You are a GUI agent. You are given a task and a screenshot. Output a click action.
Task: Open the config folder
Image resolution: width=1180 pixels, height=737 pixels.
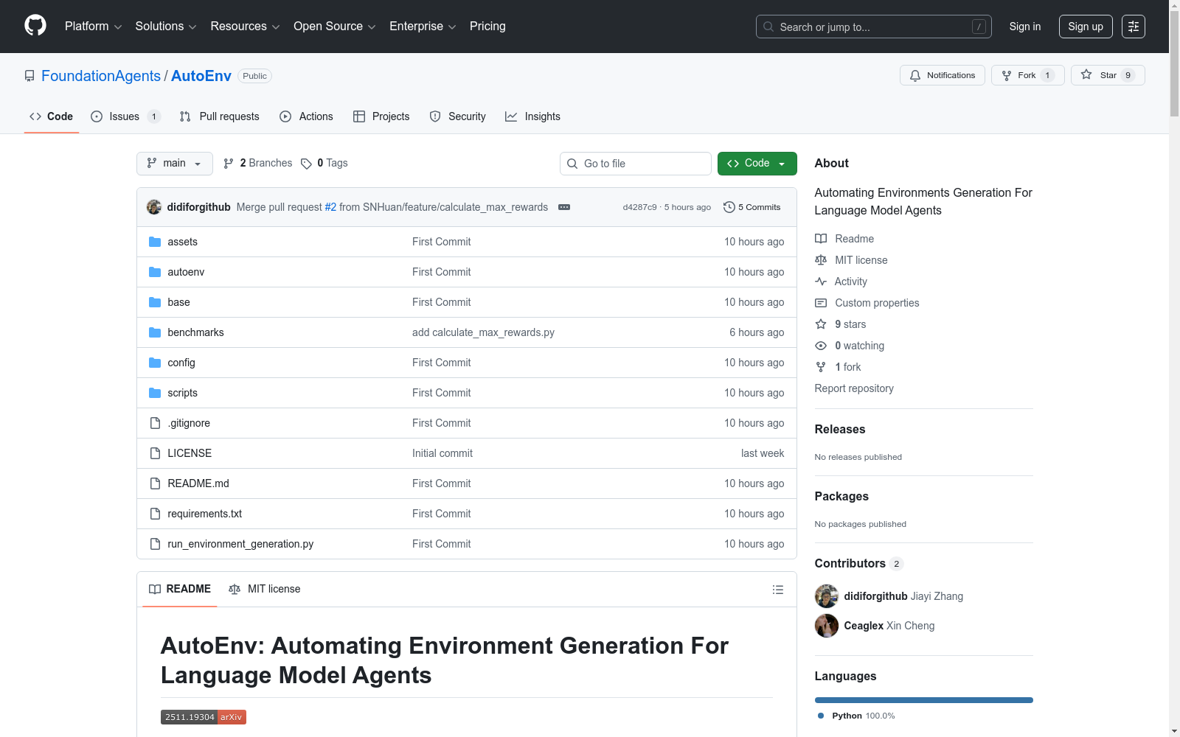pyautogui.click(x=181, y=363)
